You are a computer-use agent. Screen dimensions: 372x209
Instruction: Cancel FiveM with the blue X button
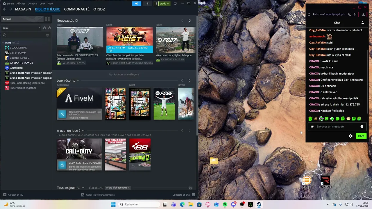pos(62,114)
